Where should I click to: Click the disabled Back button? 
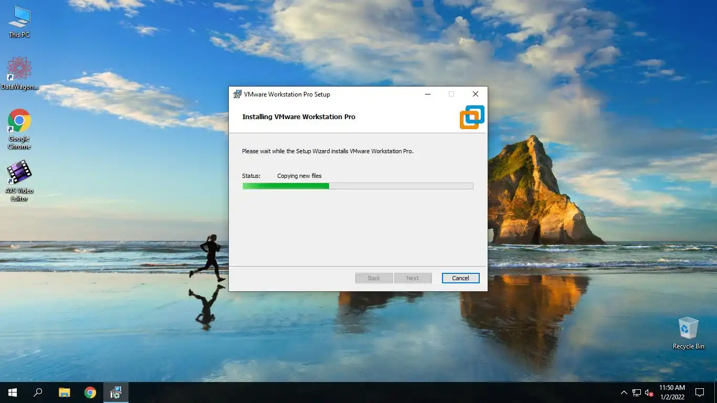374,278
